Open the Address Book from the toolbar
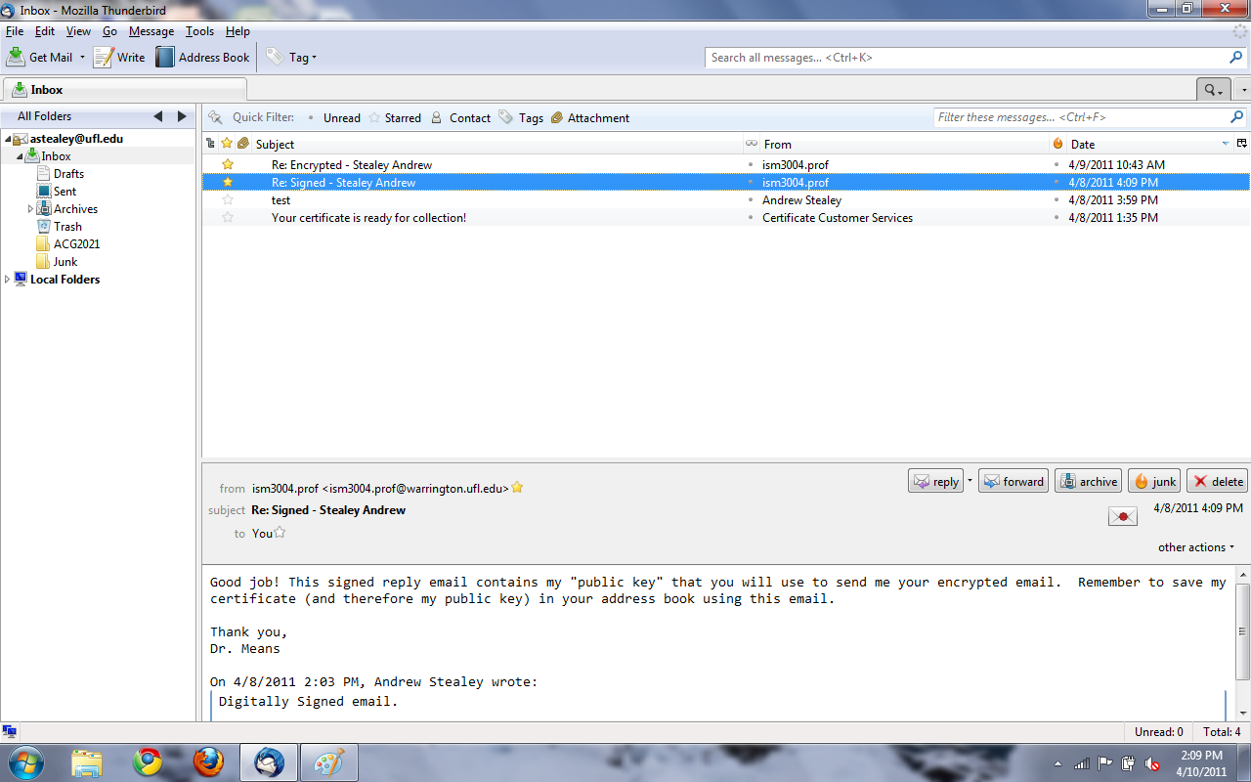The height and width of the screenshot is (782, 1251). click(x=166, y=57)
